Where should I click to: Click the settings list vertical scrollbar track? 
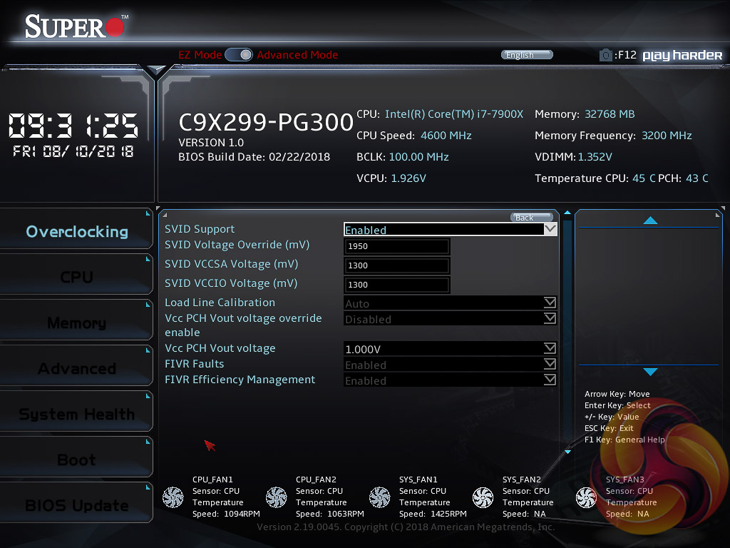tap(567, 332)
